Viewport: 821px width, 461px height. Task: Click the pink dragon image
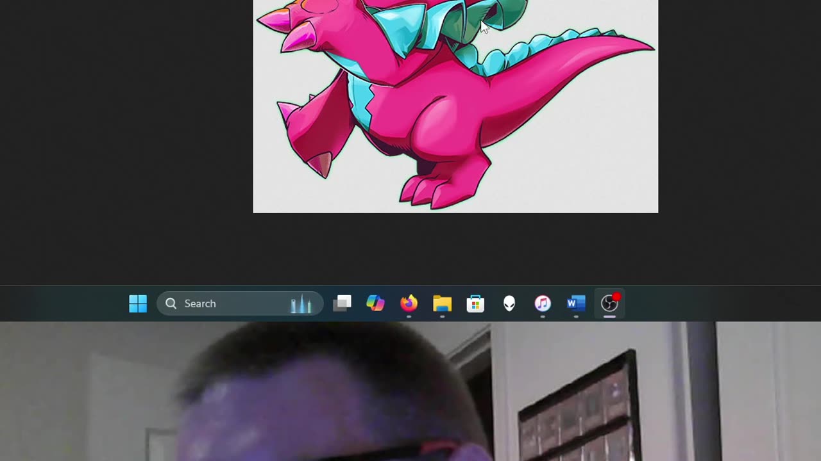click(x=455, y=106)
